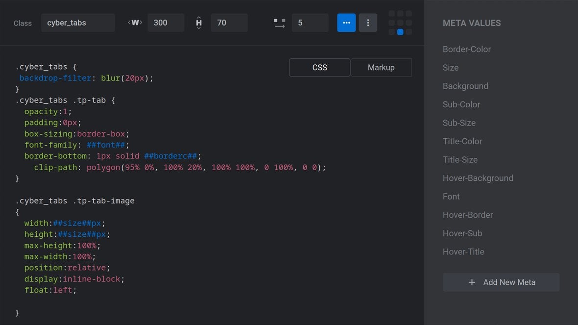Open the Sub-Size meta value
578x325 pixels.
tap(459, 123)
